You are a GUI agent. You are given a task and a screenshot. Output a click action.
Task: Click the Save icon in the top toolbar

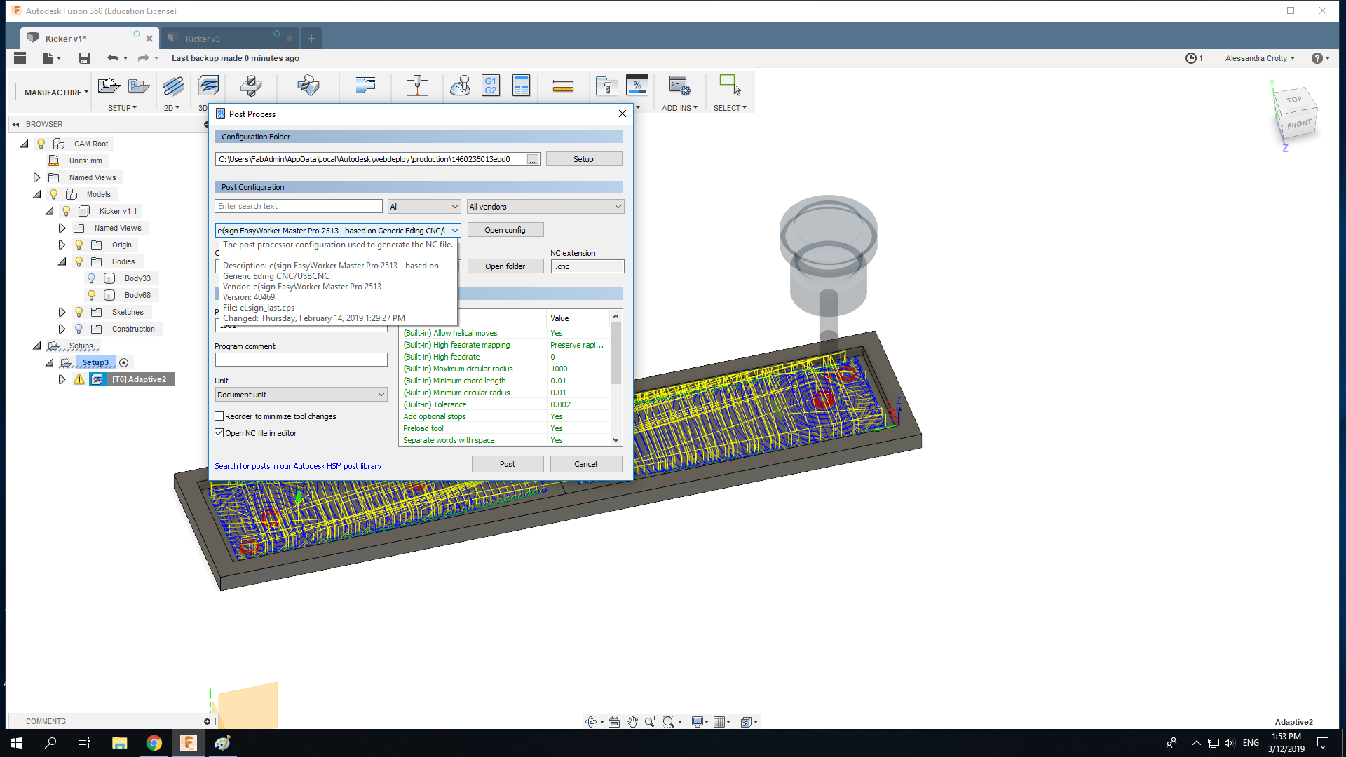pos(84,58)
